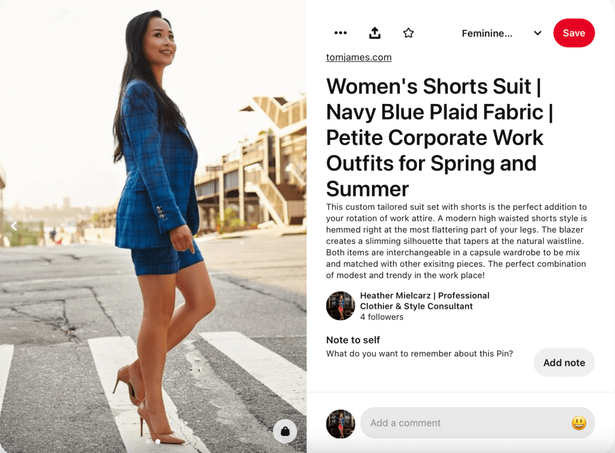This screenshot has height=453, width=615.
Task: Click the '4 followers' text
Action: [382, 317]
